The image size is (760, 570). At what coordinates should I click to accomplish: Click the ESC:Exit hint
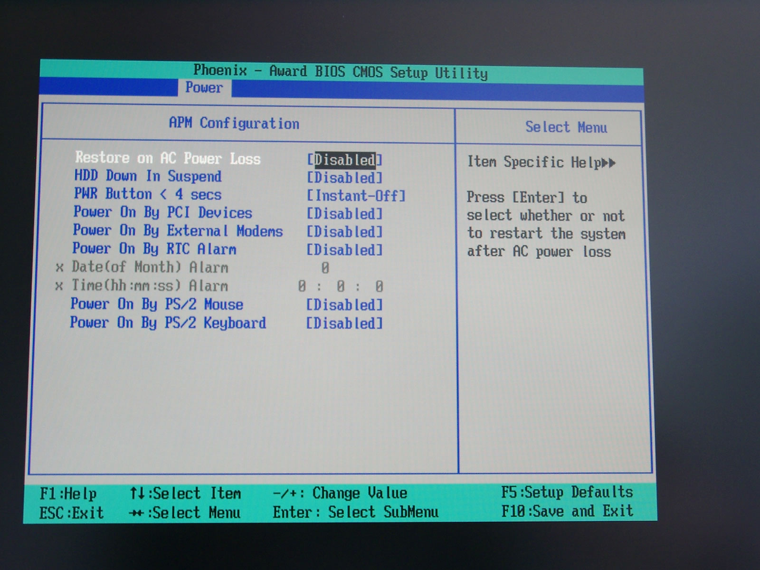(x=71, y=513)
